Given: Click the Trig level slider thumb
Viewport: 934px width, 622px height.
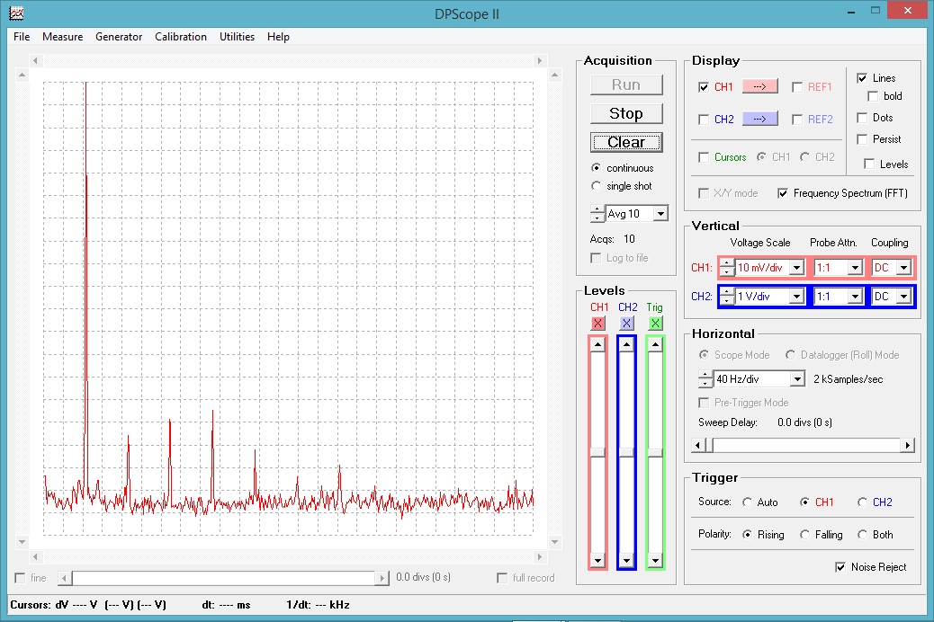Looking at the screenshot, I should click(x=655, y=452).
